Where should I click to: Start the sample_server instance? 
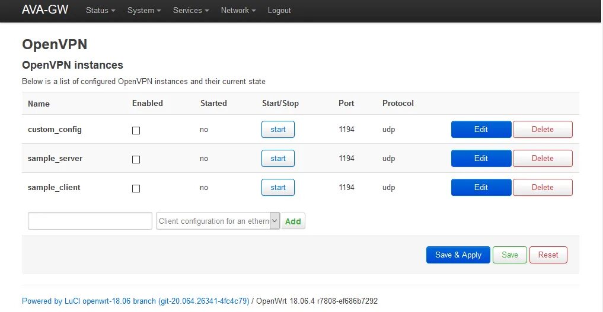pyautogui.click(x=278, y=159)
